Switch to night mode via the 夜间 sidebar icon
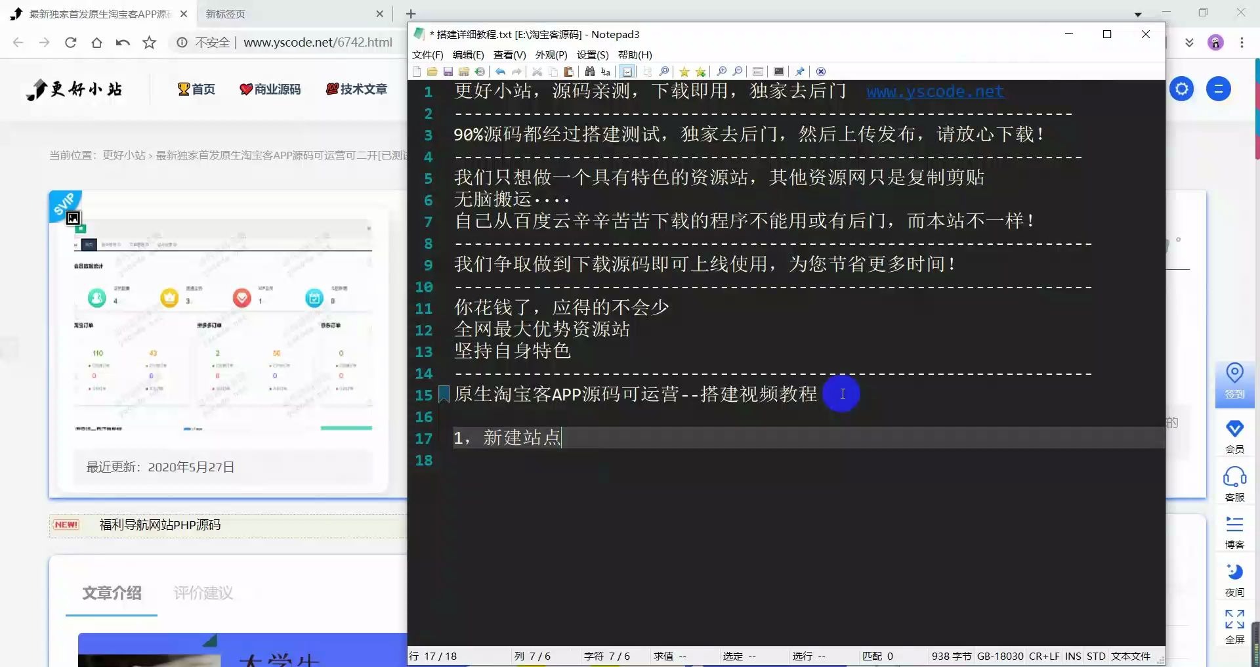This screenshot has width=1260, height=667. pos(1234,578)
